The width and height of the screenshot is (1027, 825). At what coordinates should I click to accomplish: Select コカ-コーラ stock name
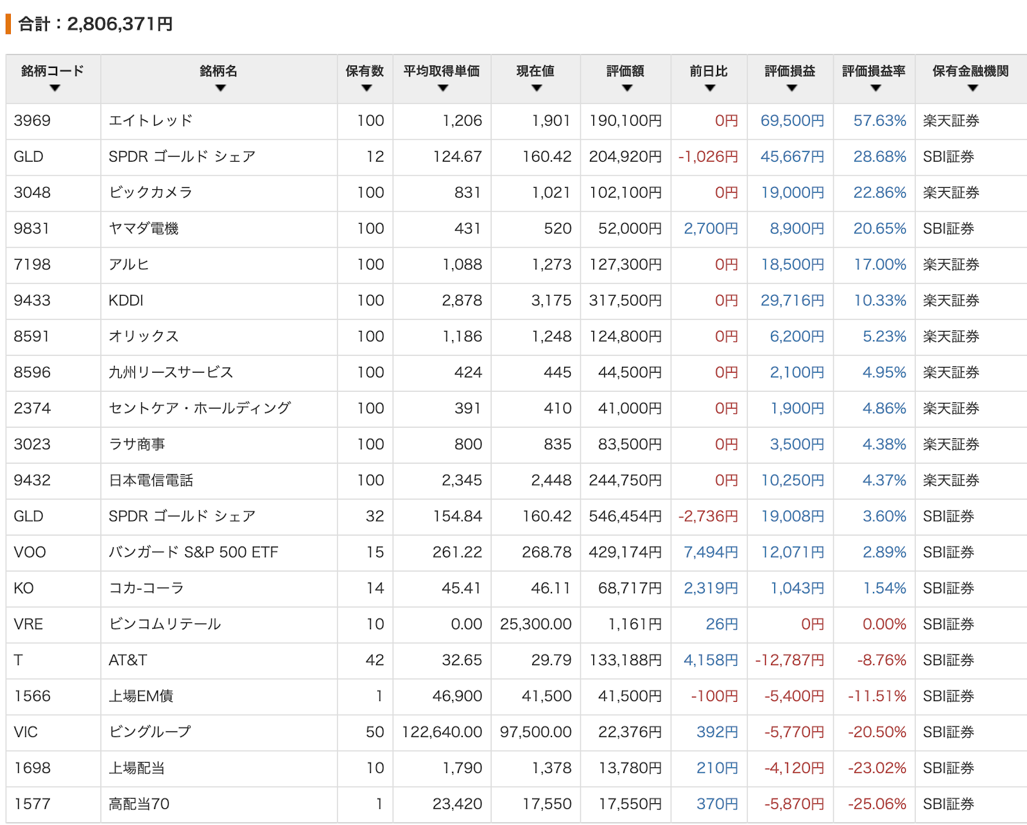[x=146, y=588]
